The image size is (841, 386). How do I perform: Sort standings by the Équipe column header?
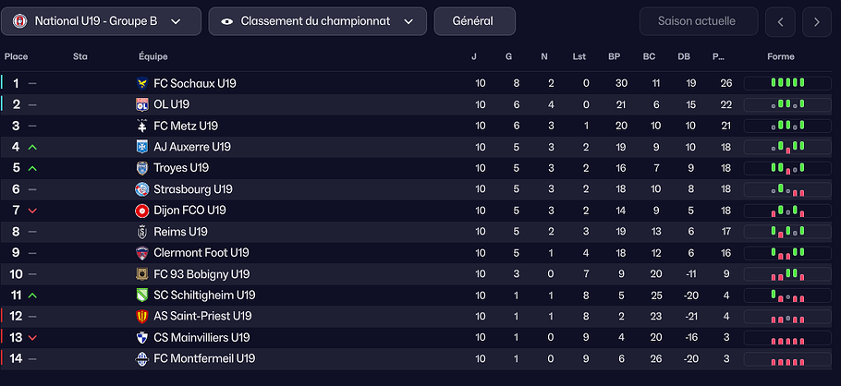tap(153, 56)
